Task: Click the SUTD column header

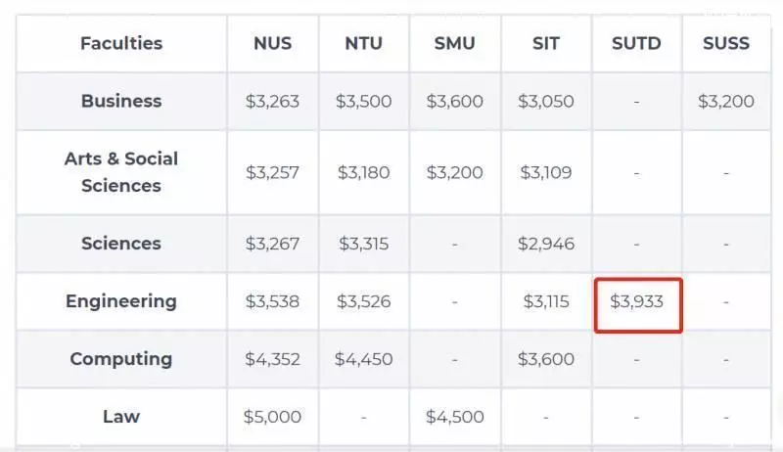Action: 636,43
